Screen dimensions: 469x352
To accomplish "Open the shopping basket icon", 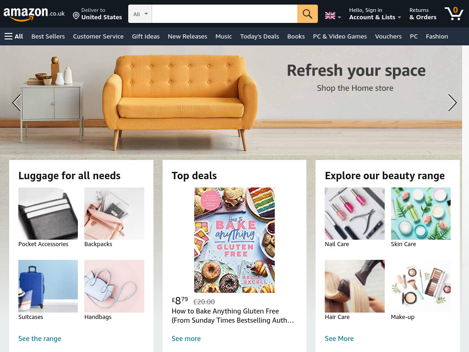I will 454,13.
